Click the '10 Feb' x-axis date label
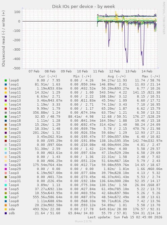This screenshot has height=225, width=167. [x=82, y=71]
